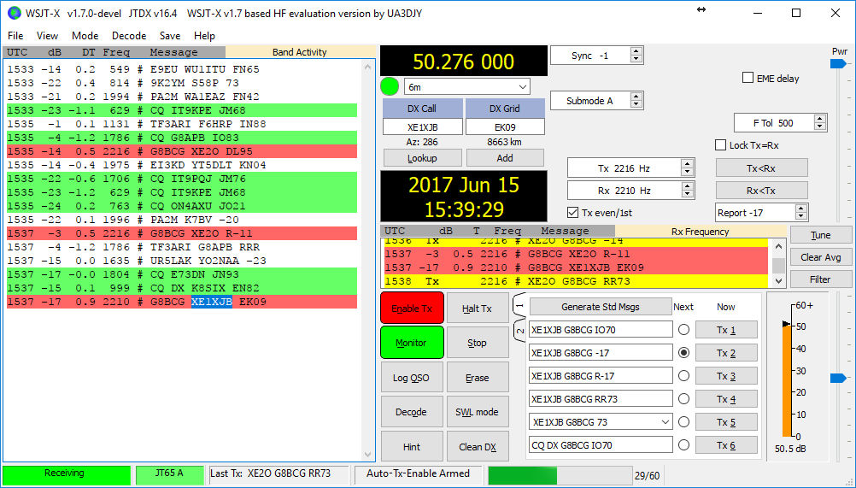Image resolution: width=856 pixels, height=488 pixels.
Task: Select band activity row CQ DX K8SIX EN82
Action: 182,288
